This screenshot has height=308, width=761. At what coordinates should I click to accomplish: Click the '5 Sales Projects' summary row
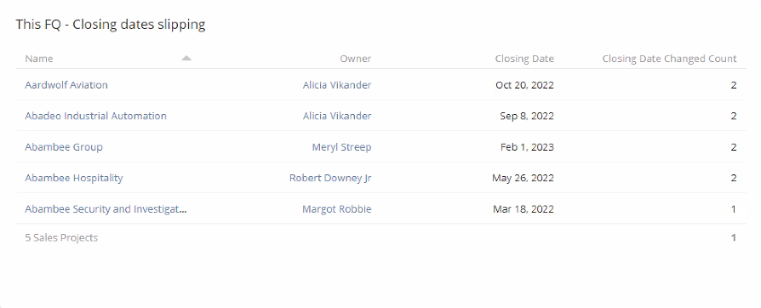click(380, 237)
